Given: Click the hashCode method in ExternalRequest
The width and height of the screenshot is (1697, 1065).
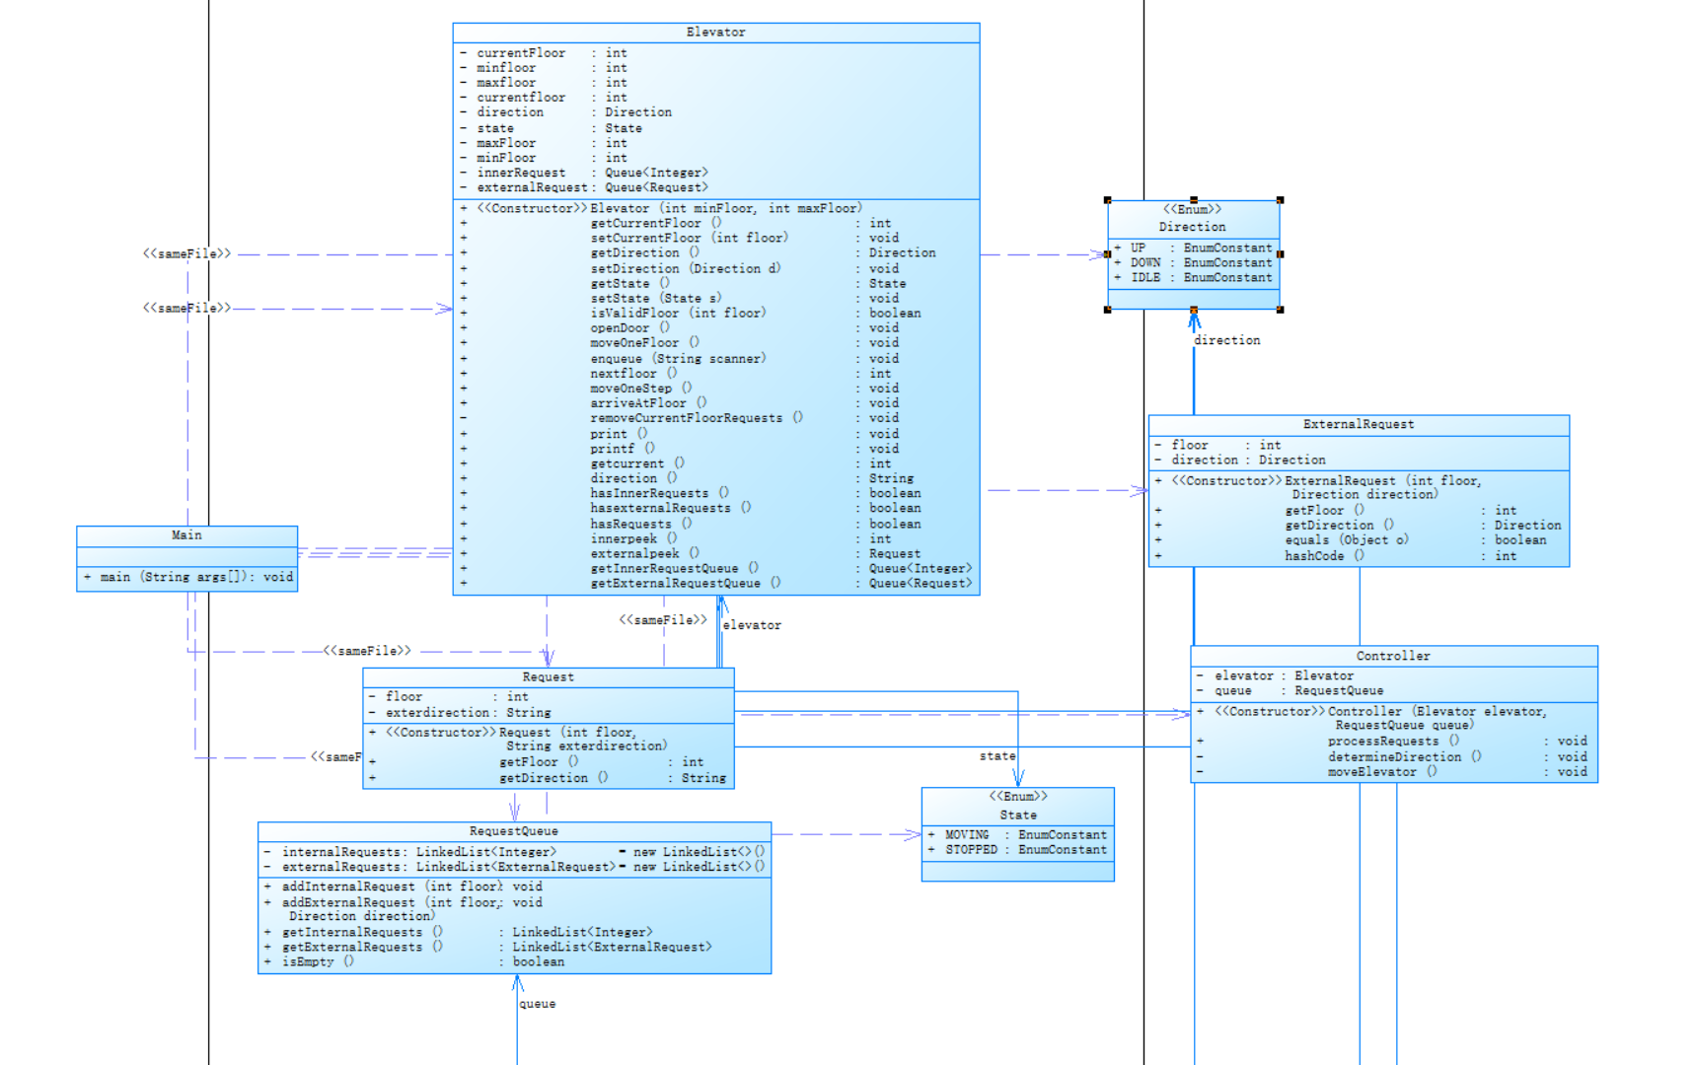Looking at the screenshot, I should point(1336,556).
